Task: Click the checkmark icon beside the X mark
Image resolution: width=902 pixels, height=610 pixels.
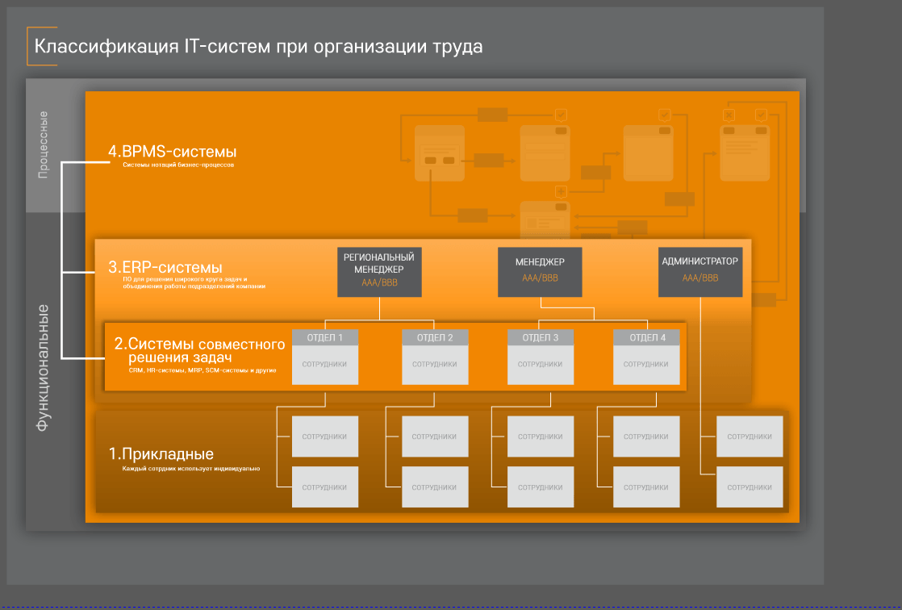Action: [x=761, y=115]
